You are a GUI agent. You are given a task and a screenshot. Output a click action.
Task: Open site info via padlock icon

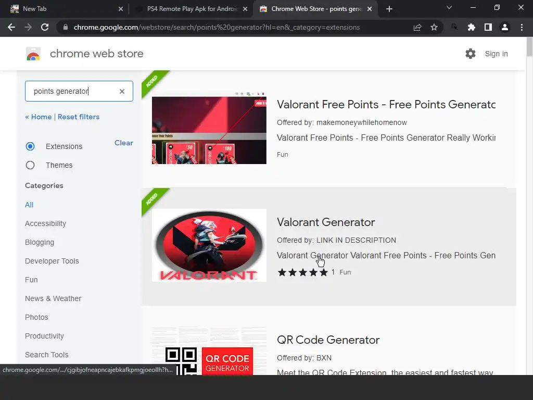[66, 27]
